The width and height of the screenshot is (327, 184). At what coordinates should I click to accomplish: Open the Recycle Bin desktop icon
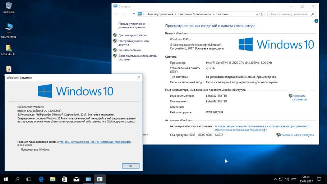coord(9,8)
